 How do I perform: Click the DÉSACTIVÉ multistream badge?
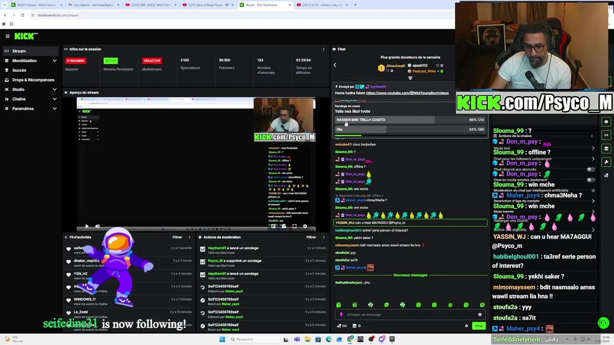point(152,60)
